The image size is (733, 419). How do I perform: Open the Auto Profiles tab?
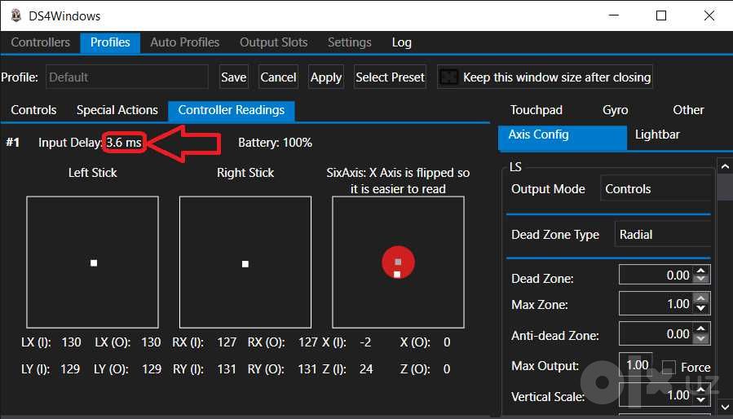(184, 42)
